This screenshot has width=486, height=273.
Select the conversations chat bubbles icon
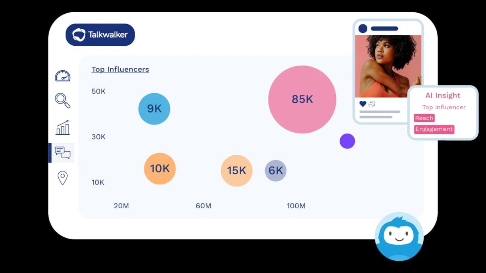(x=62, y=152)
